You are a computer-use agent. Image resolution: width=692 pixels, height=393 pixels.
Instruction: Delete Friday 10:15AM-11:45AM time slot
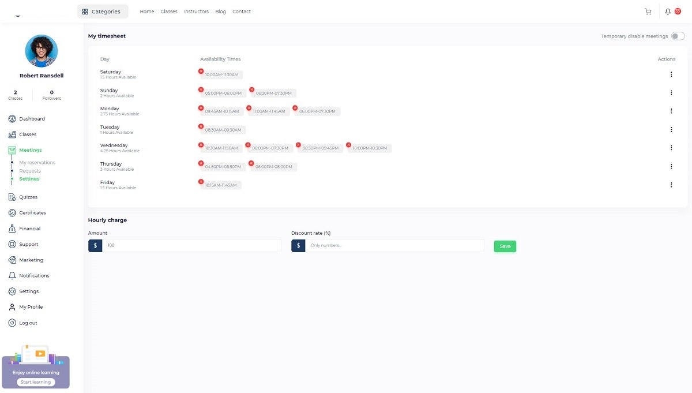pos(201,182)
